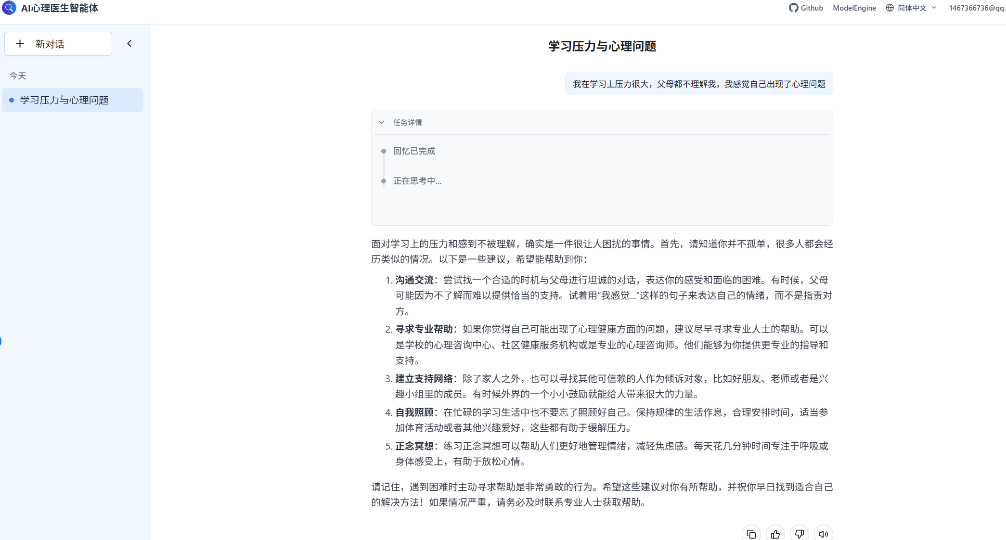This screenshot has height=540, width=1006.
Task: Play the reply aloud with the speaker icon
Action: (x=823, y=534)
